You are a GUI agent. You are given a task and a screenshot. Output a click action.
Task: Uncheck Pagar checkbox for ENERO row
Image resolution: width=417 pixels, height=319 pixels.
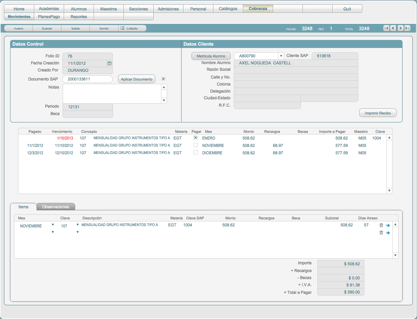point(196,138)
